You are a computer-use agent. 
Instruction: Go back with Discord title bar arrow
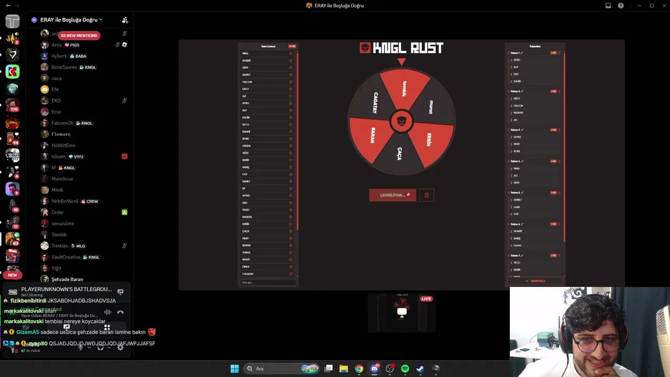pyautogui.click(x=8, y=6)
